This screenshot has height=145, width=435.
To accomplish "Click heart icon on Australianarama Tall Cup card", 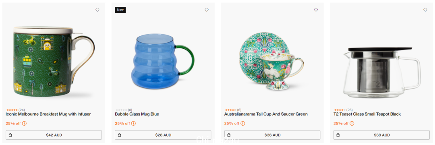I will pos(316,10).
